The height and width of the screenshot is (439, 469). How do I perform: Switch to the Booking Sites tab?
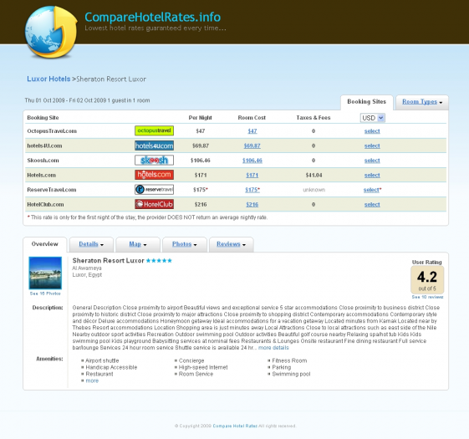[x=366, y=102]
